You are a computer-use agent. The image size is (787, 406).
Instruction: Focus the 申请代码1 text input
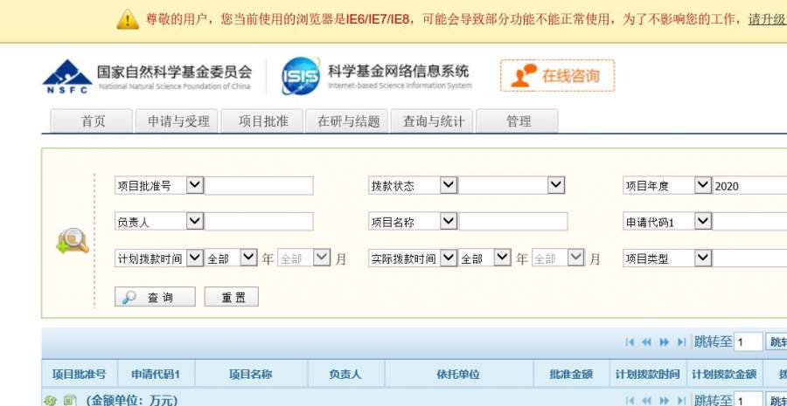(750, 221)
